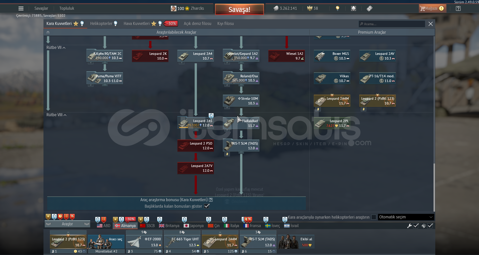Enable helicopter research with ground vehicles checkbox
The image size is (479, 255).
[x=374, y=217]
